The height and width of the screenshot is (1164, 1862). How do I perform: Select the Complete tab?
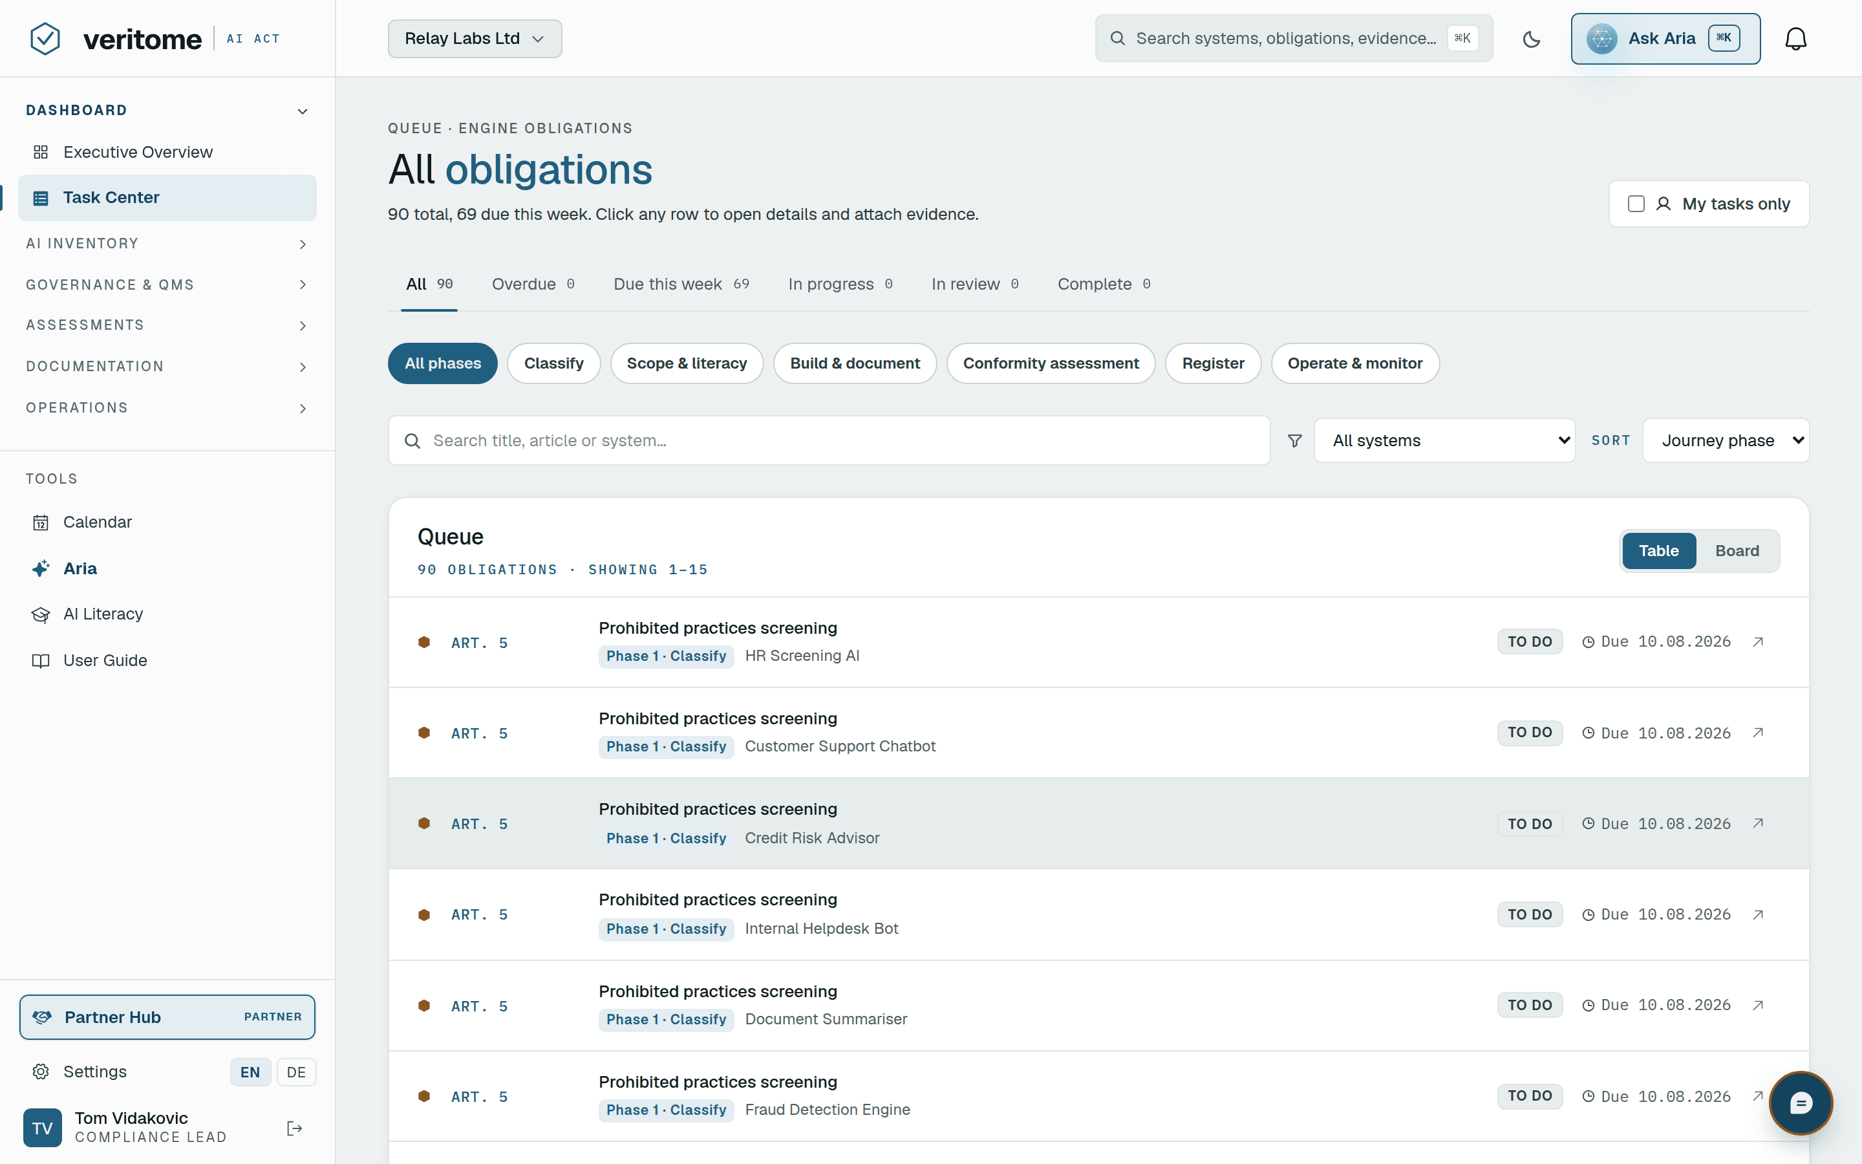1104,284
